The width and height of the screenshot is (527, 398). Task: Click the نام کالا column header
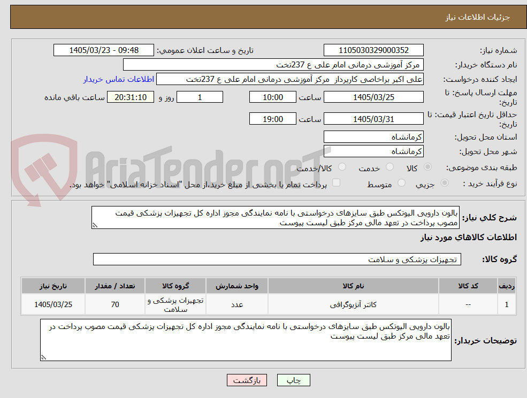tap(353, 286)
